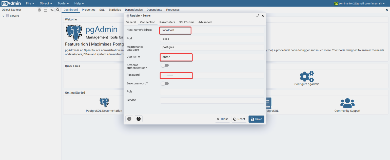Focus the Password field

pyautogui.click(x=212, y=75)
